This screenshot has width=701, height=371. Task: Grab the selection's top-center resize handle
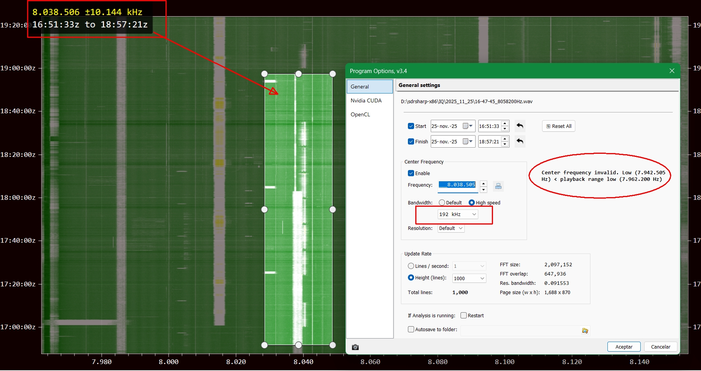[x=298, y=74]
